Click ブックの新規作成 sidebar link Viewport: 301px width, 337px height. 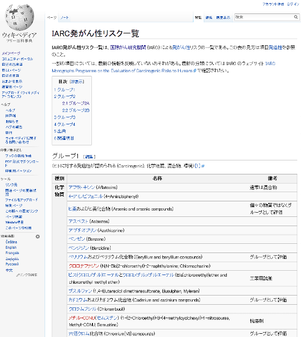[x=18, y=156]
